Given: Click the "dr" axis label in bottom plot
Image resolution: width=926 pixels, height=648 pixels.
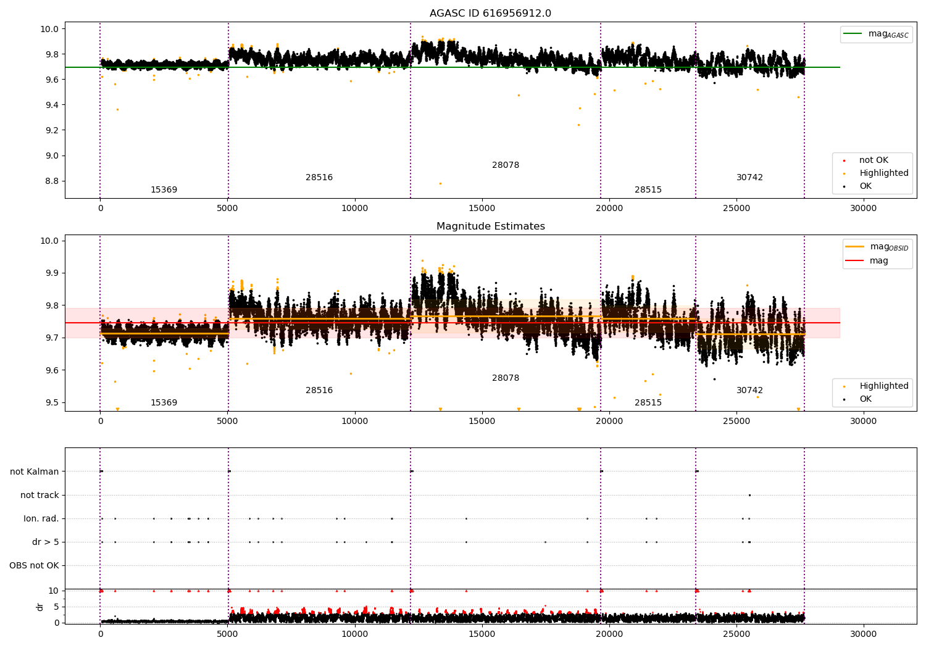Looking at the screenshot, I should [x=40, y=607].
